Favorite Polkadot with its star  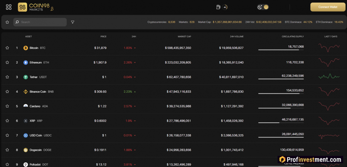click(7, 164)
